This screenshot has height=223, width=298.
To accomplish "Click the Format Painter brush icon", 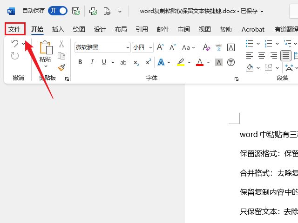I will coord(61,67).
